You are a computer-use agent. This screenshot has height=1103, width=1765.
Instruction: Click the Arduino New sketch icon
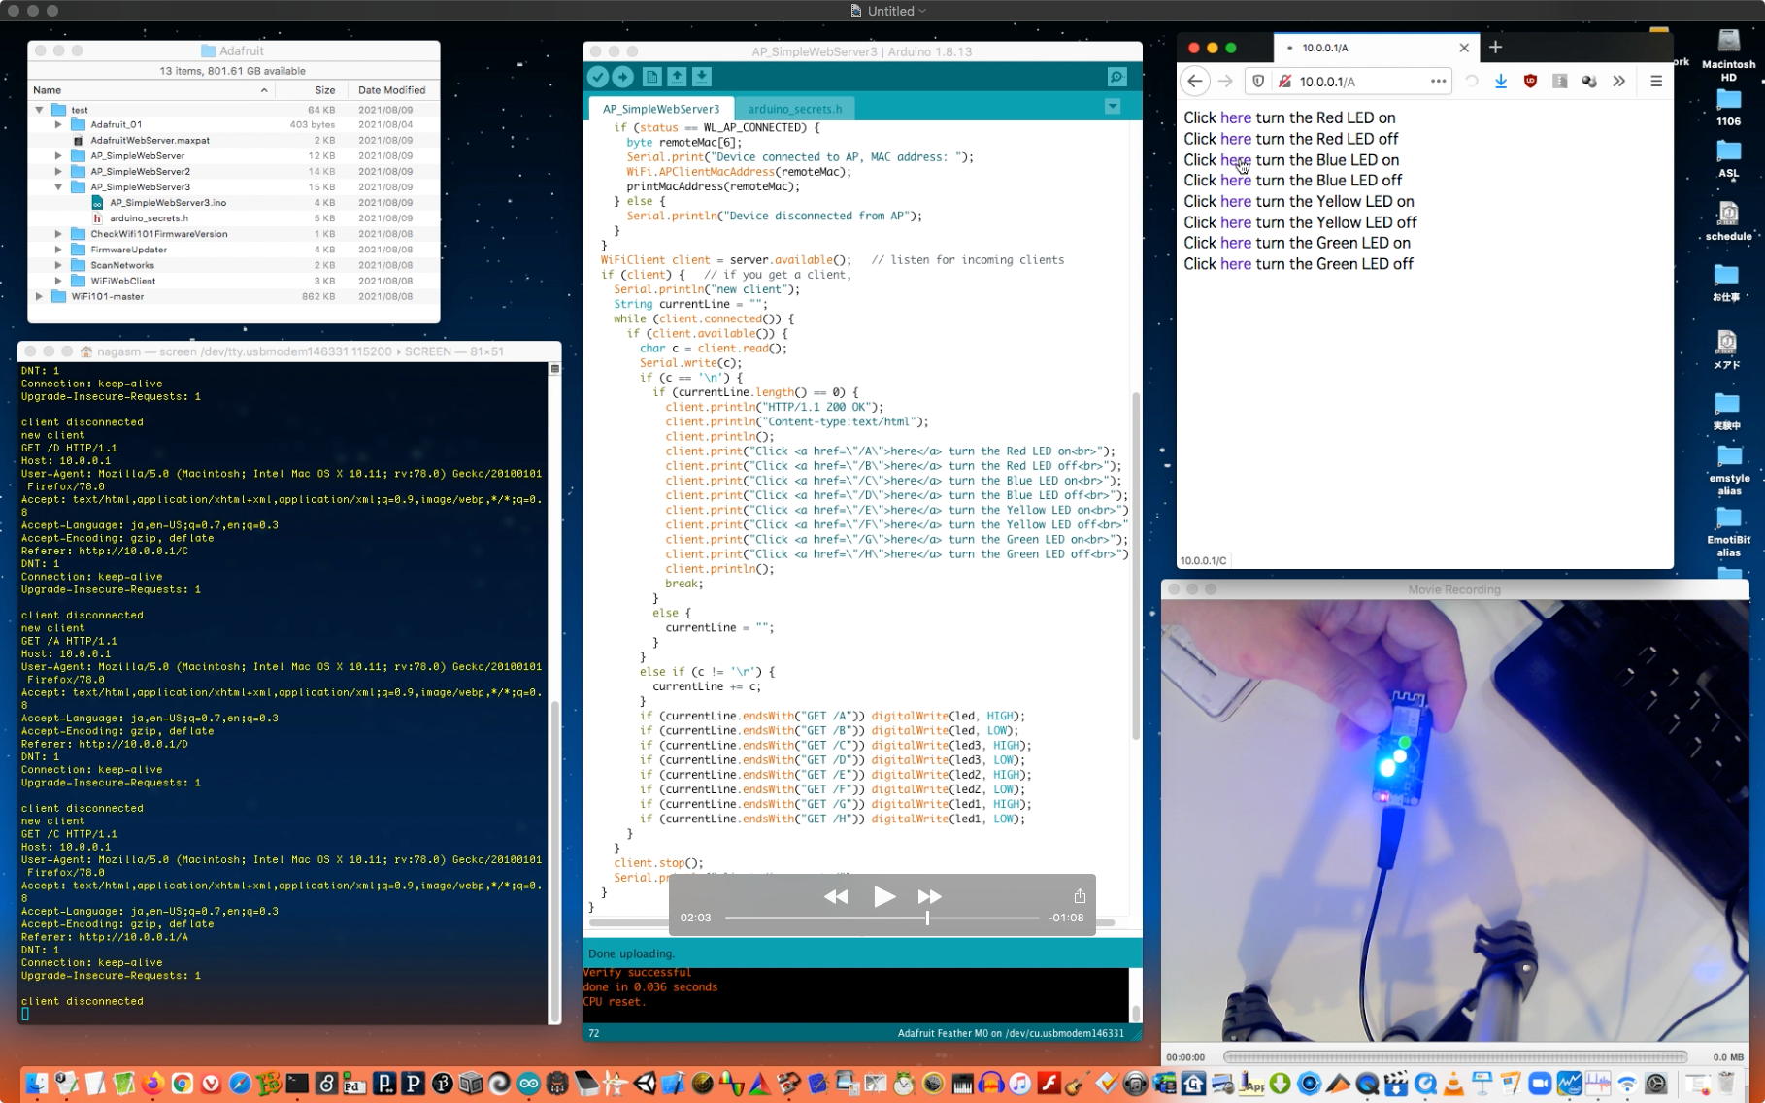[651, 77]
